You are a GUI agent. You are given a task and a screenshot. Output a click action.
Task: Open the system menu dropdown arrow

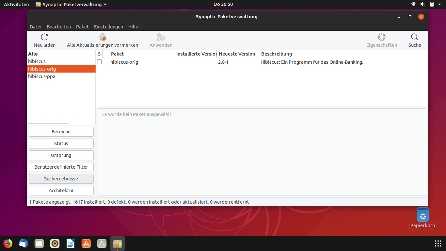tap(440, 5)
